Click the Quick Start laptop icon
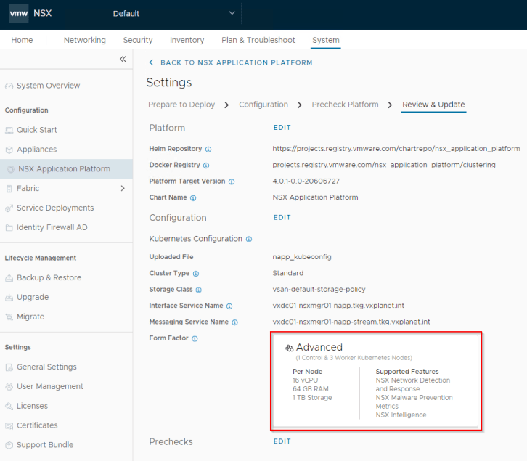The image size is (527, 461). click(x=9, y=130)
